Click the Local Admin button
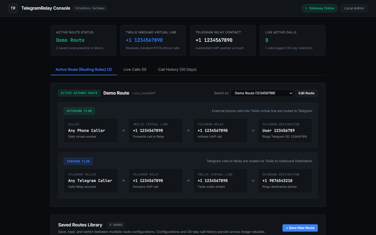Viewport: 376px width, 235px height. 354,8
